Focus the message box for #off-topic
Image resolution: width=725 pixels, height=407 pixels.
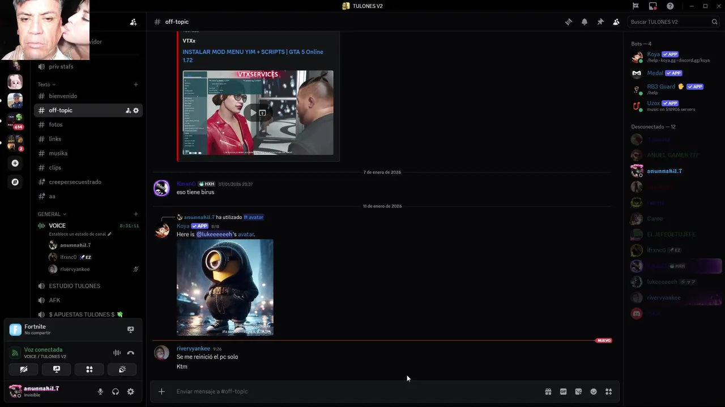357,392
